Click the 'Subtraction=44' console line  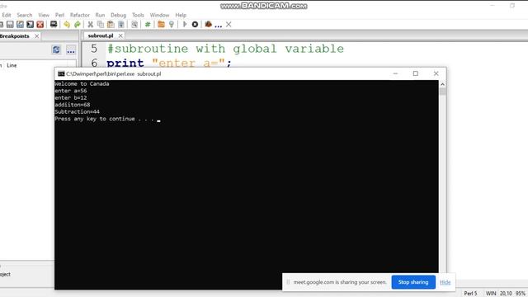pos(77,112)
